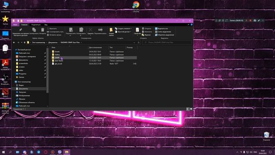This screenshot has width=275, height=155.
Task: Open the Переместить в dropdown
Action: (70, 31)
